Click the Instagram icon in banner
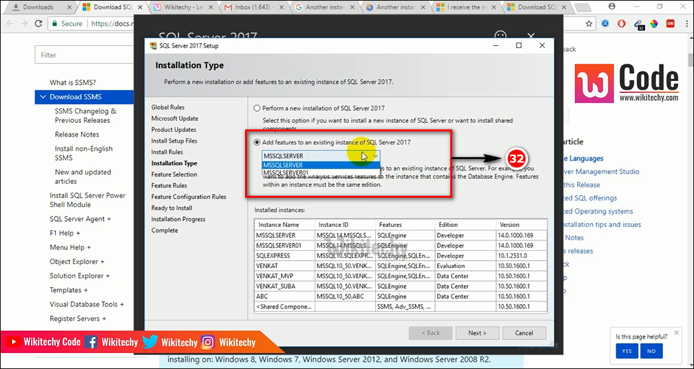 pyautogui.click(x=208, y=342)
